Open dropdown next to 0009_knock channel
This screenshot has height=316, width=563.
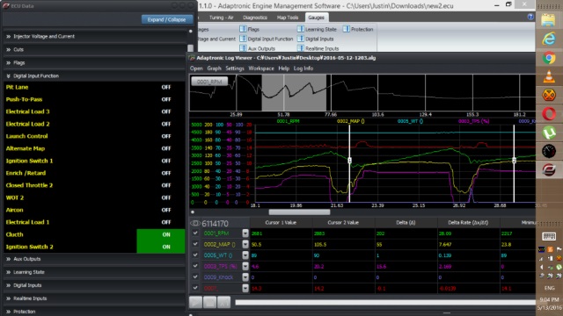click(245, 277)
